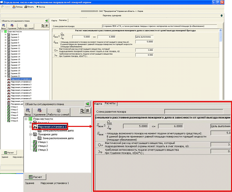Collapse the План местности root node
232x192 pixels.
[x=2, y=31]
